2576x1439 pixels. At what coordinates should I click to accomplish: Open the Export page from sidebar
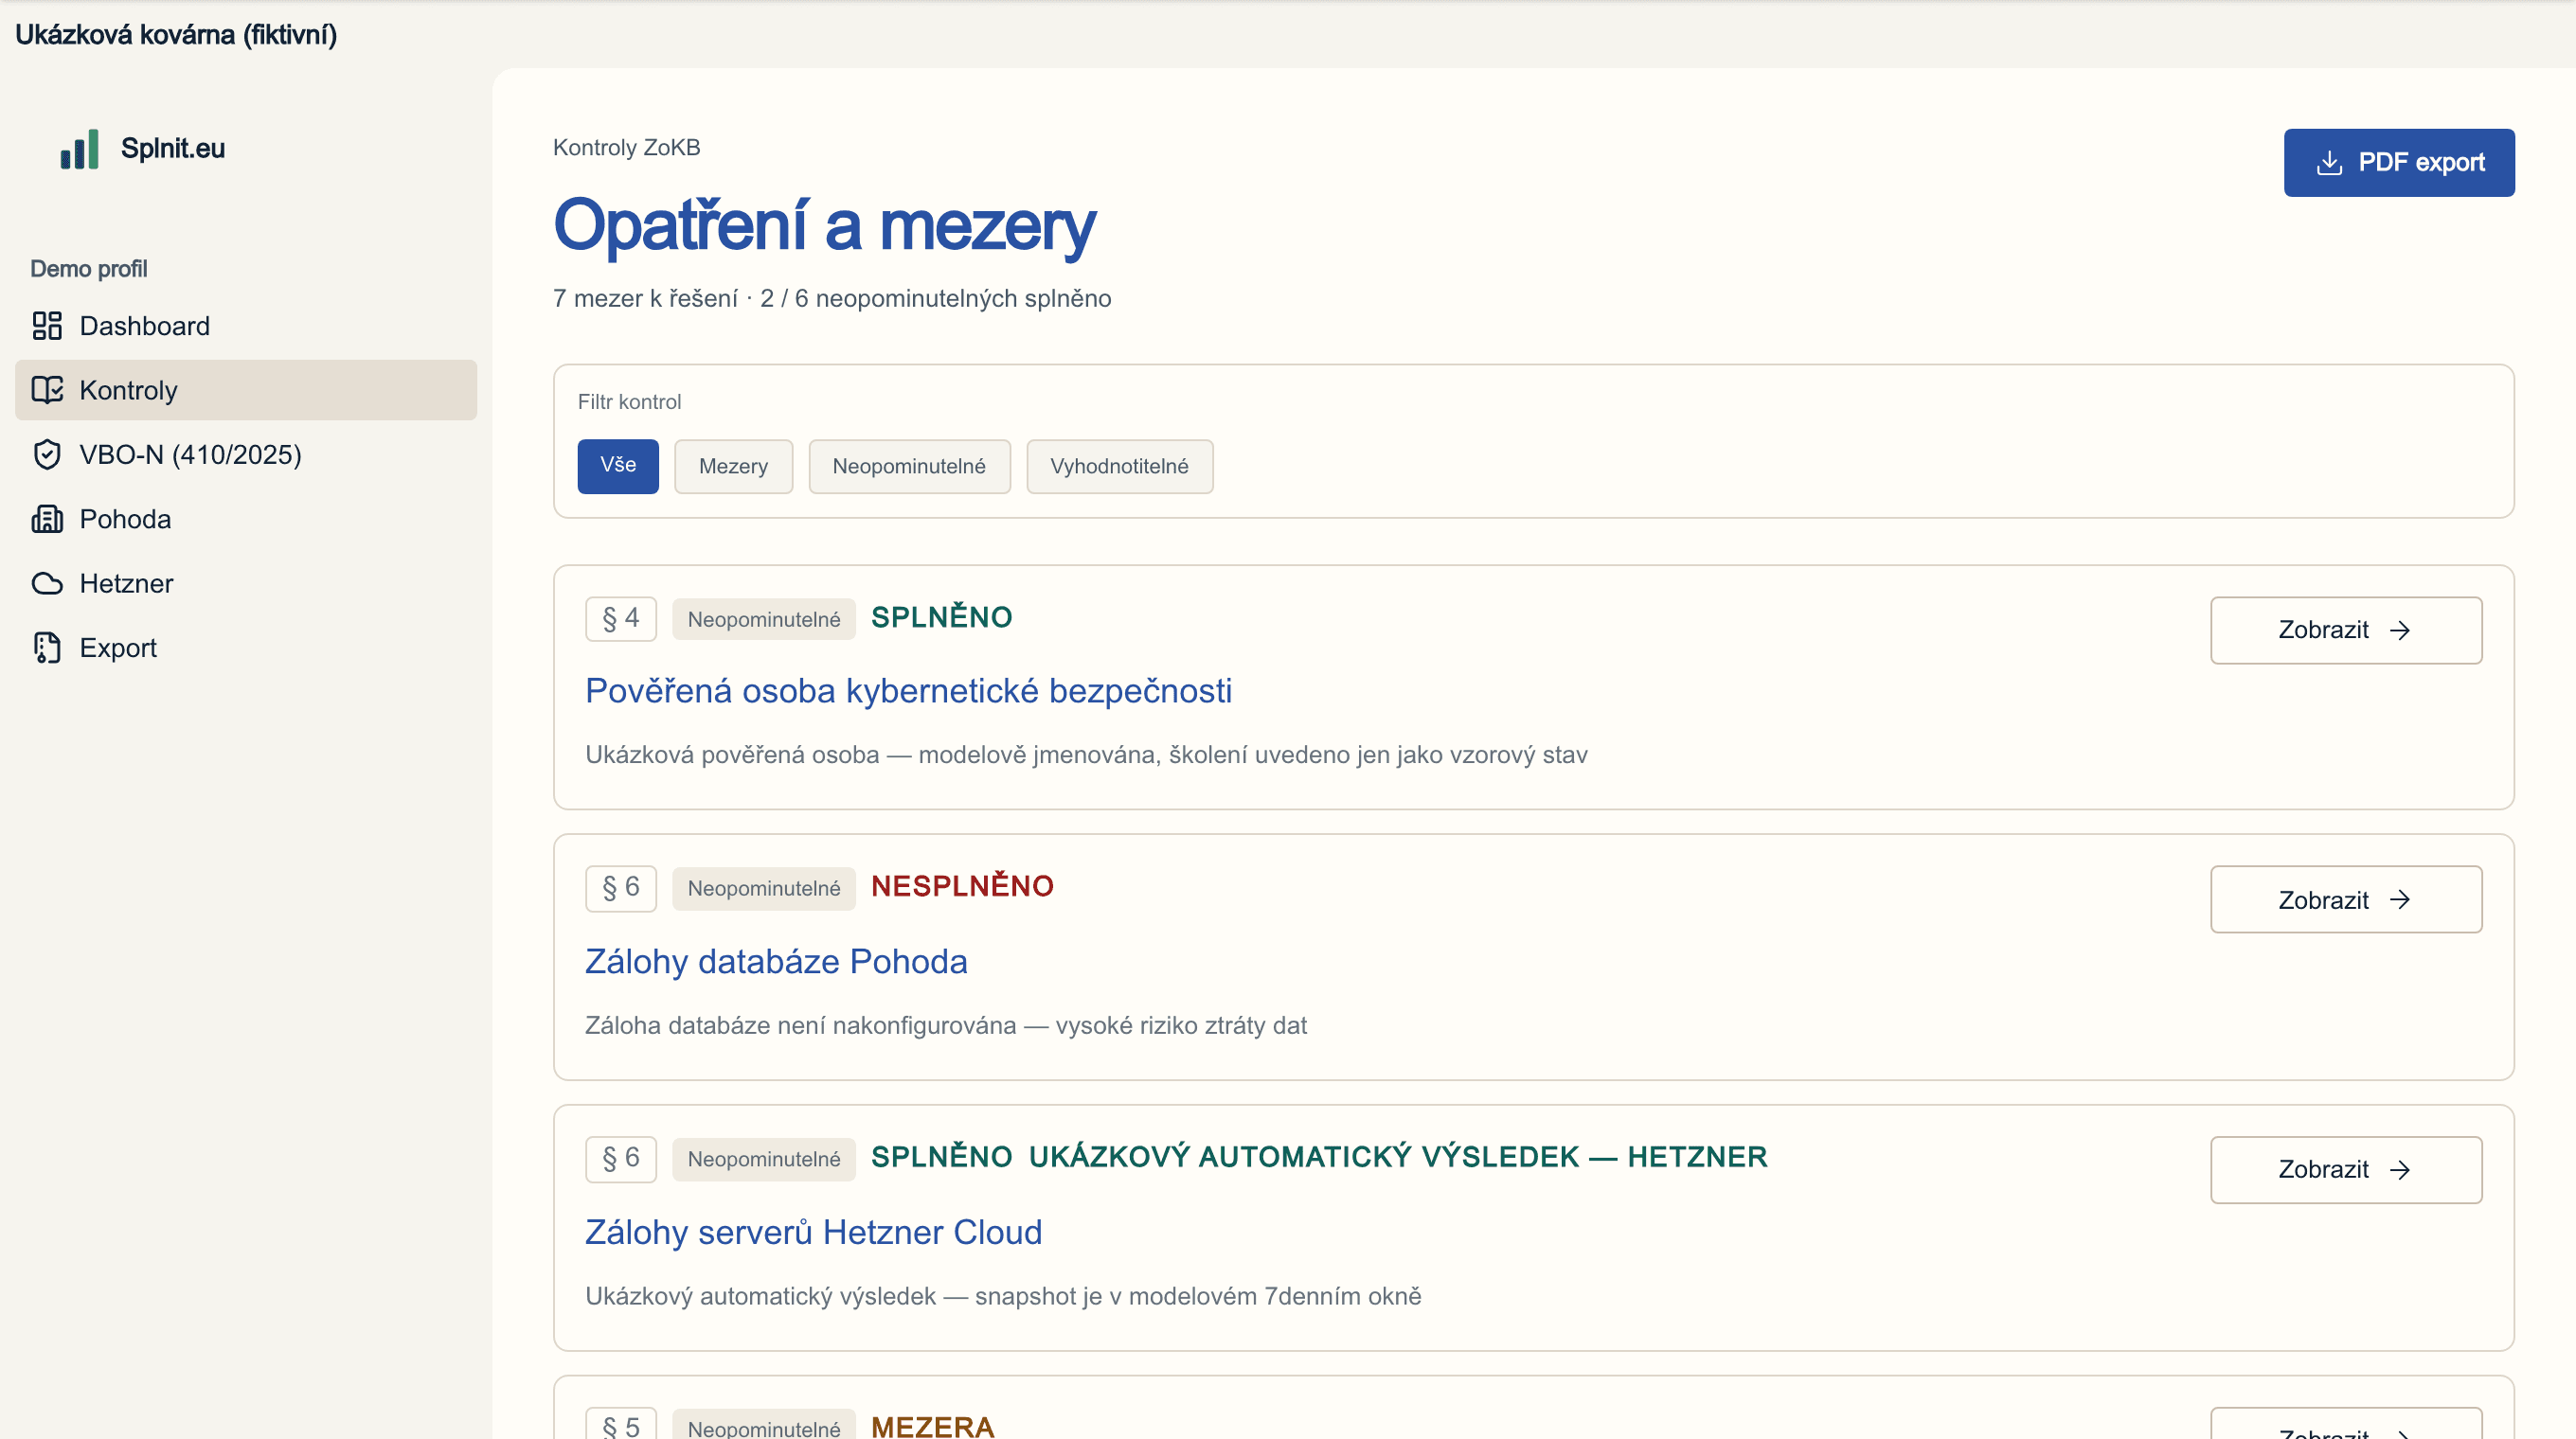246,648
